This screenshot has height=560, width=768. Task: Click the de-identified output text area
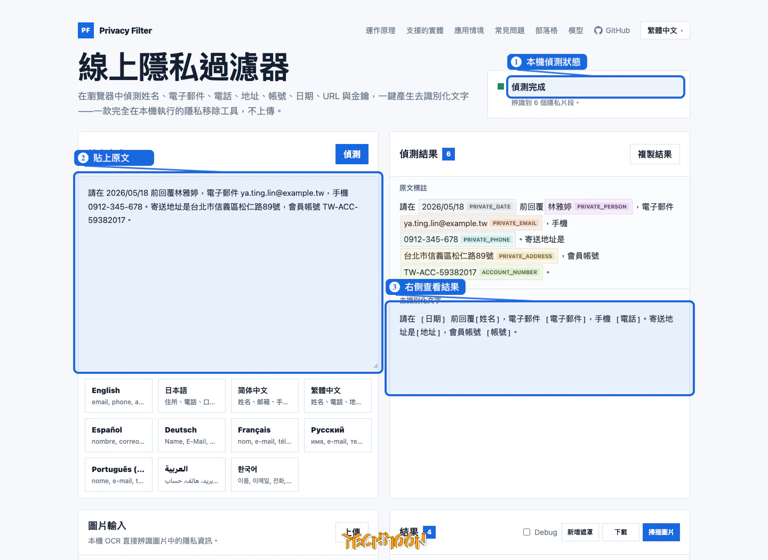(x=540, y=349)
